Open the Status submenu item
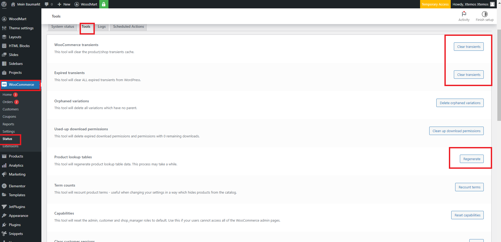 pos(7,139)
